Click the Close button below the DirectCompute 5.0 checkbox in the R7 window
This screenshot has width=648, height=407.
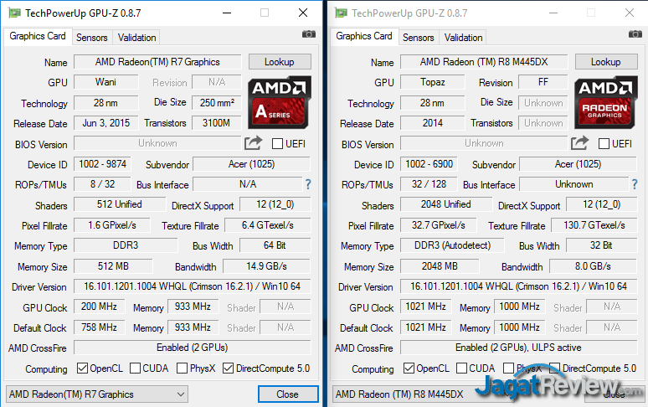(x=287, y=394)
